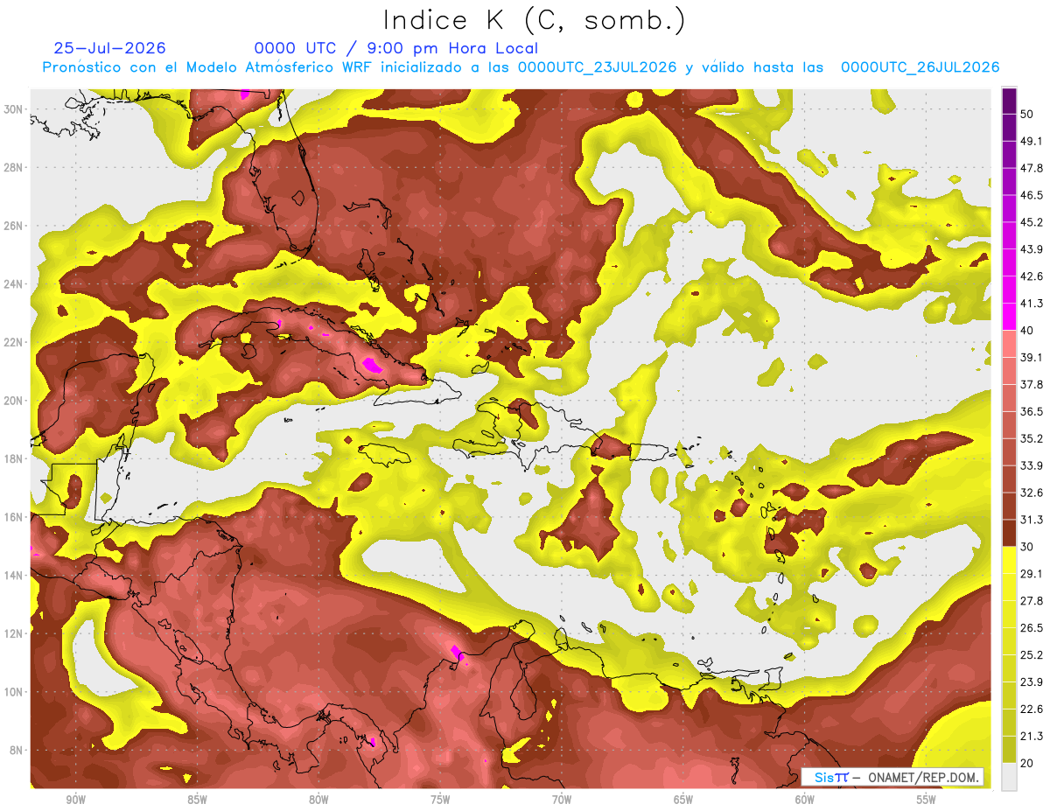The image size is (1050, 811).
Task: Click the '70W' longitude label
Action: pyautogui.click(x=562, y=800)
